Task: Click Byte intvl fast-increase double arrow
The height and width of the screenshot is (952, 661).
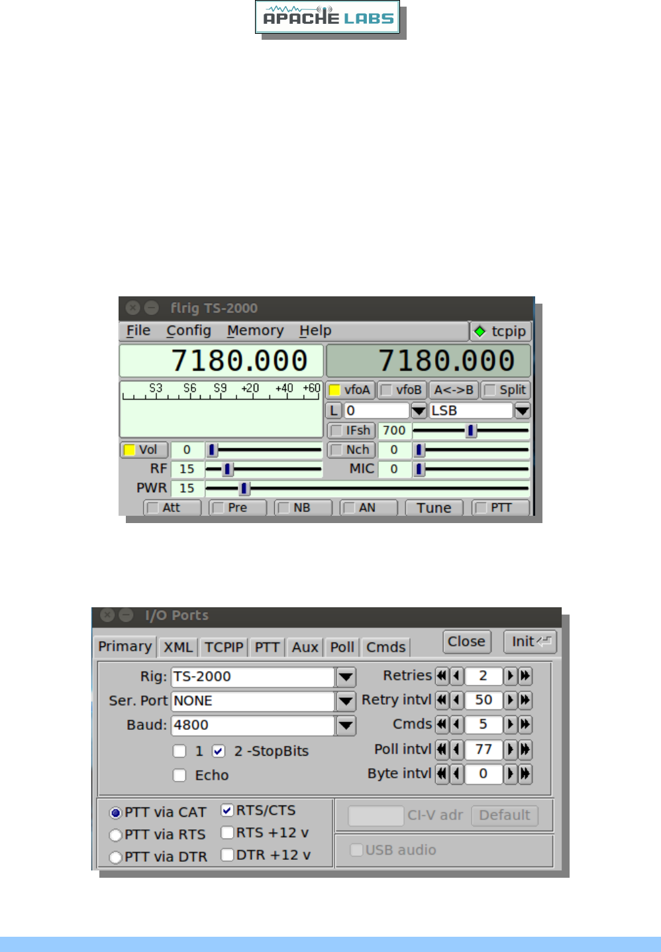Action: click(525, 774)
